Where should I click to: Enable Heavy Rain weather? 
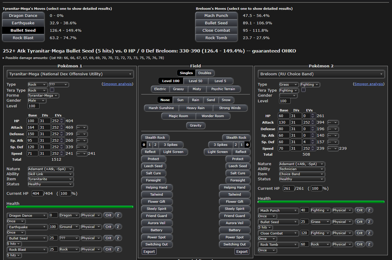[x=196, y=108]
